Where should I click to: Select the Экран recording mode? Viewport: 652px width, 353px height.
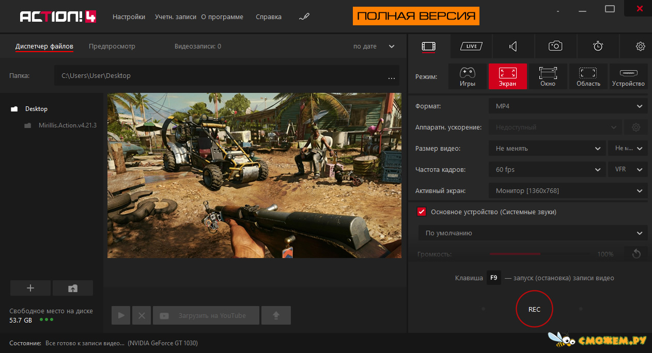point(508,76)
